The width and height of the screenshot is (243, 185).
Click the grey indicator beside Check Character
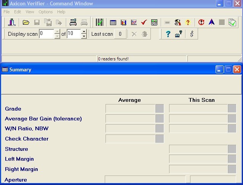pos(160,139)
